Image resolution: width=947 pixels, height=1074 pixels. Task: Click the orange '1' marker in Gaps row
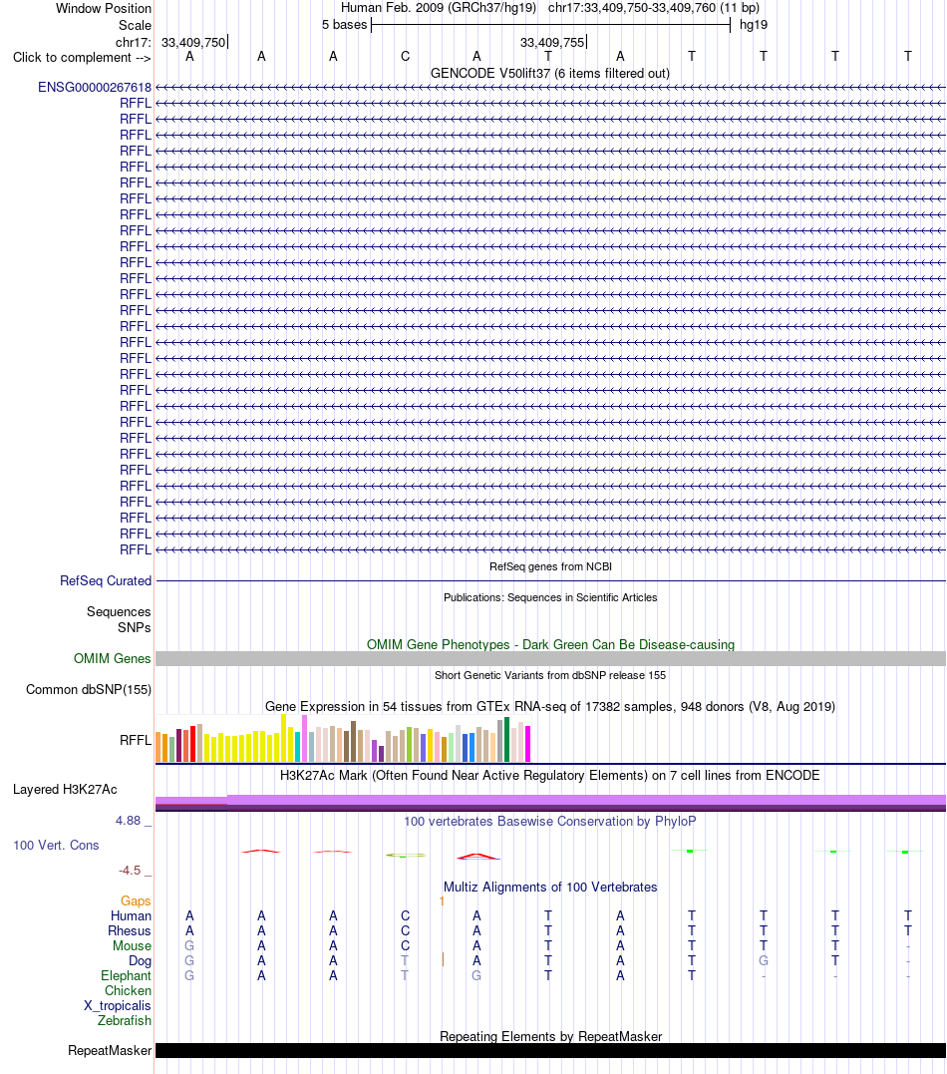coord(442,900)
